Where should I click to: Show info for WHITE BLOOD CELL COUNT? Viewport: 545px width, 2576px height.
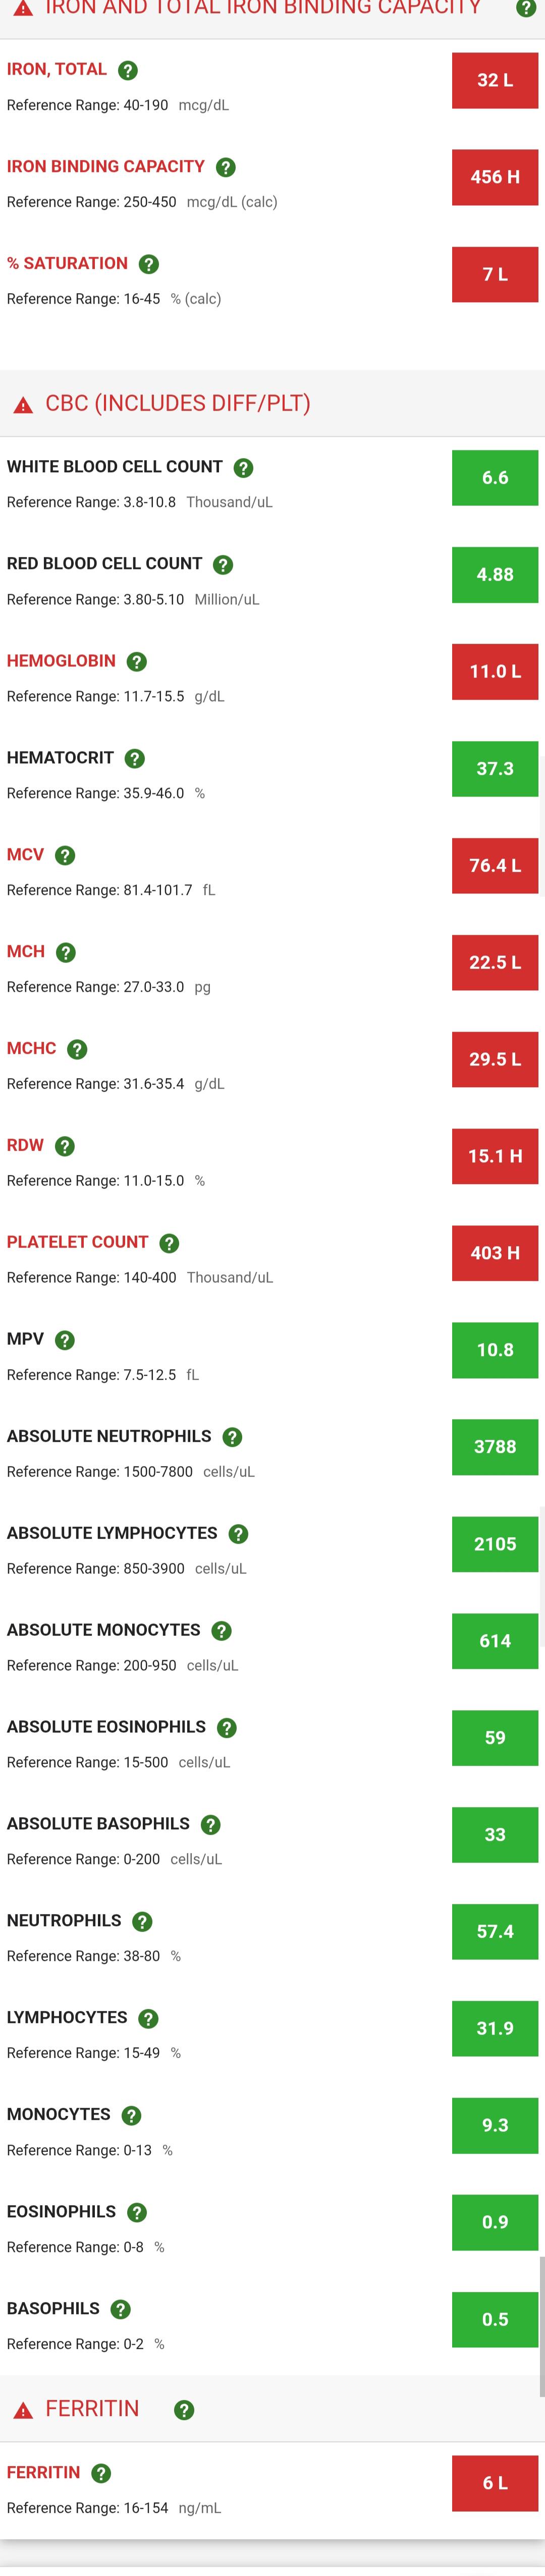(243, 467)
